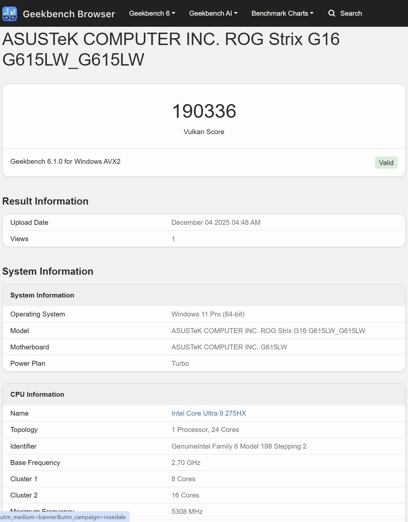Select the 2.70 GHz value
This screenshot has height=522, width=408.
(x=186, y=463)
